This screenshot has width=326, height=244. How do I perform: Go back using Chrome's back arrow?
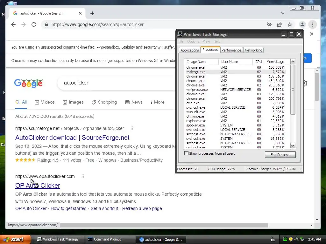[13, 24]
